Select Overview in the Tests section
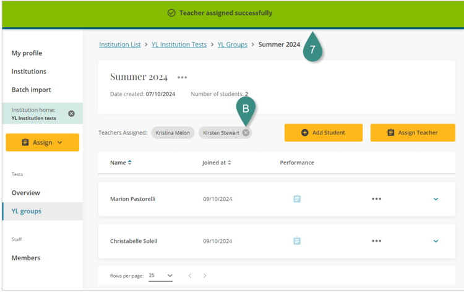 tap(26, 193)
